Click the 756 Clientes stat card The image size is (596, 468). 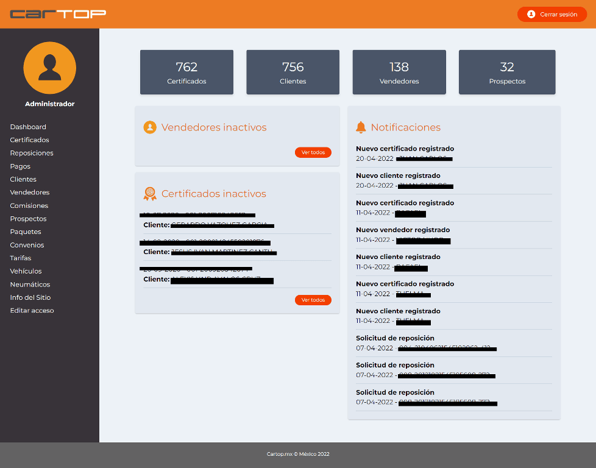point(293,73)
